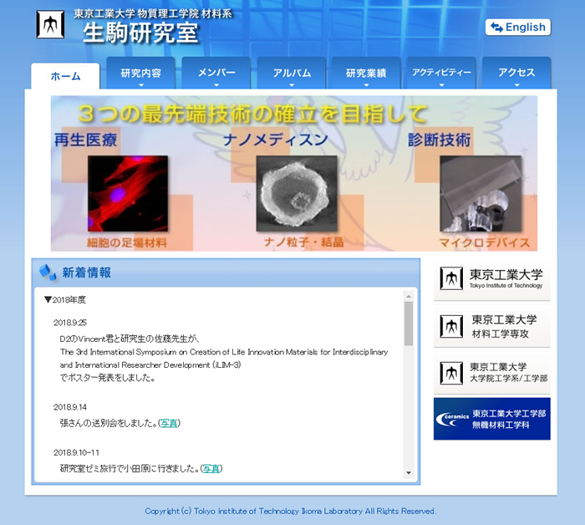Expand the 研究内容 dropdown menu
Screen dimensions: 585x525
(140, 74)
